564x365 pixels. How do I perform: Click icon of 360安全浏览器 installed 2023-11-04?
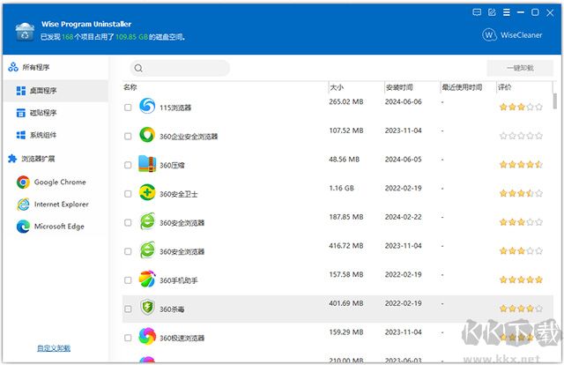pyautogui.click(x=147, y=250)
